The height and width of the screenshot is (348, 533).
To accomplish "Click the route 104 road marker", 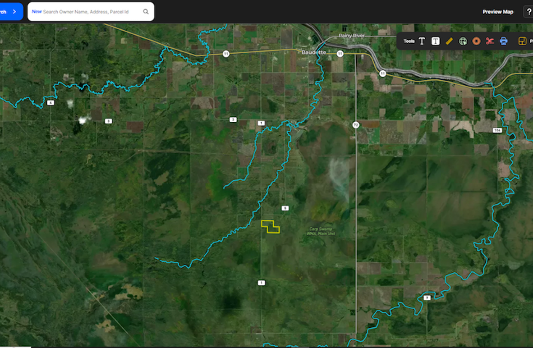I will coord(497,130).
